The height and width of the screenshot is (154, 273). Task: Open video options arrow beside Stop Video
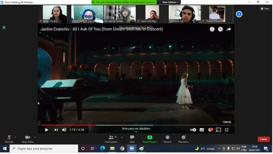(x=35, y=137)
